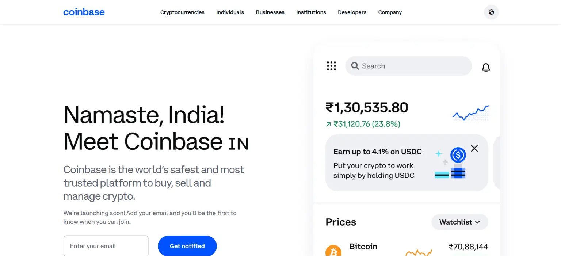Screen dimensions: 561x256
Task: Open the Company menu
Action: pyautogui.click(x=390, y=12)
